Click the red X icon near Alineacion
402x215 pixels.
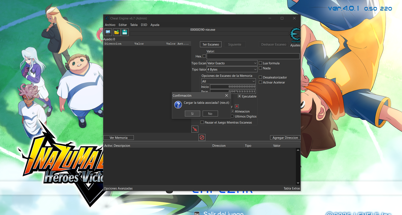(x=237, y=106)
